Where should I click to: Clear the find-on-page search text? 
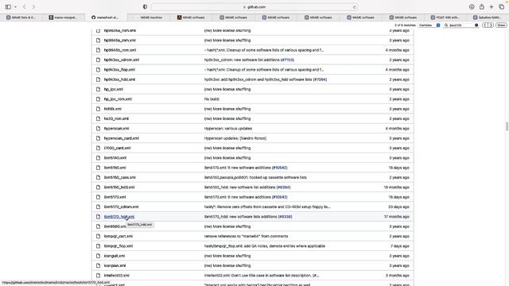click(x=476, y=25)
